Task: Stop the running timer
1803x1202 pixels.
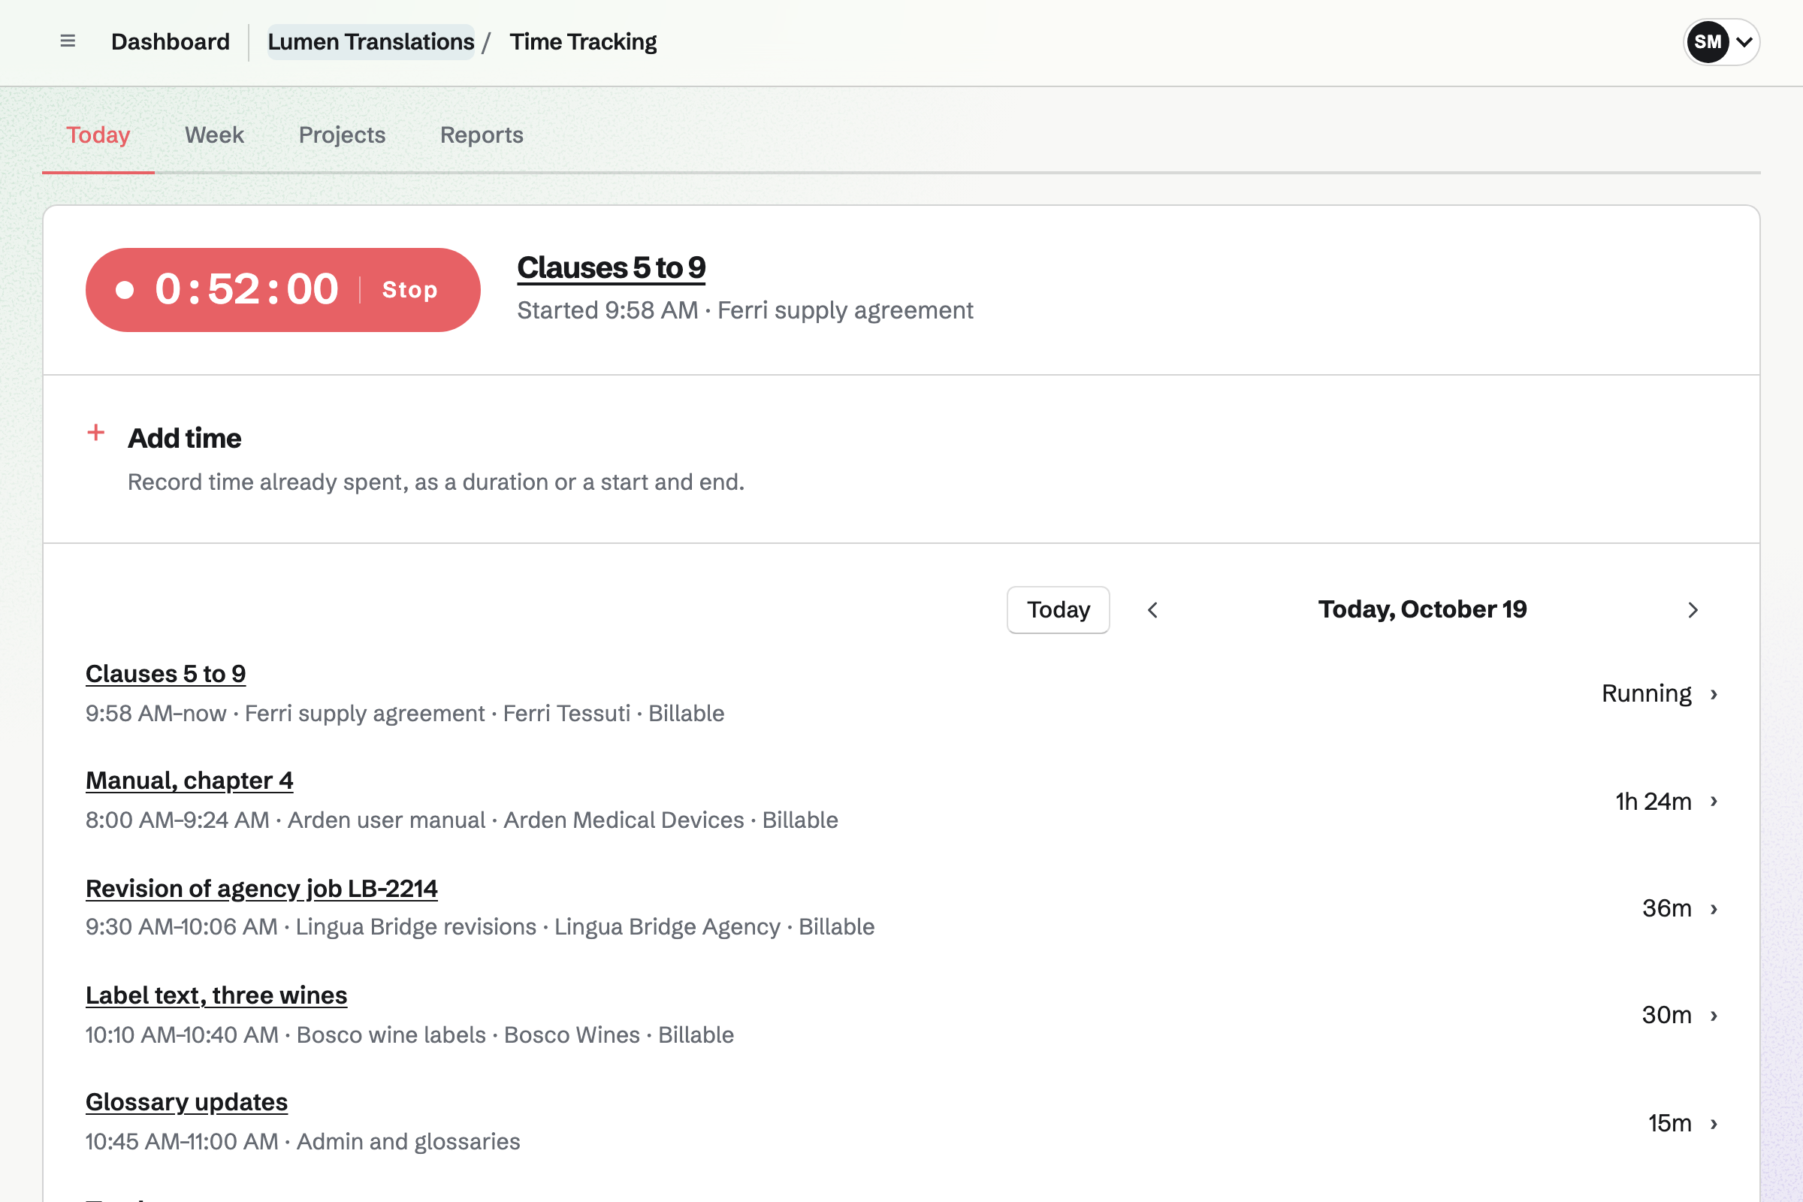Action: pyautogui.click(x=410, y=290)
